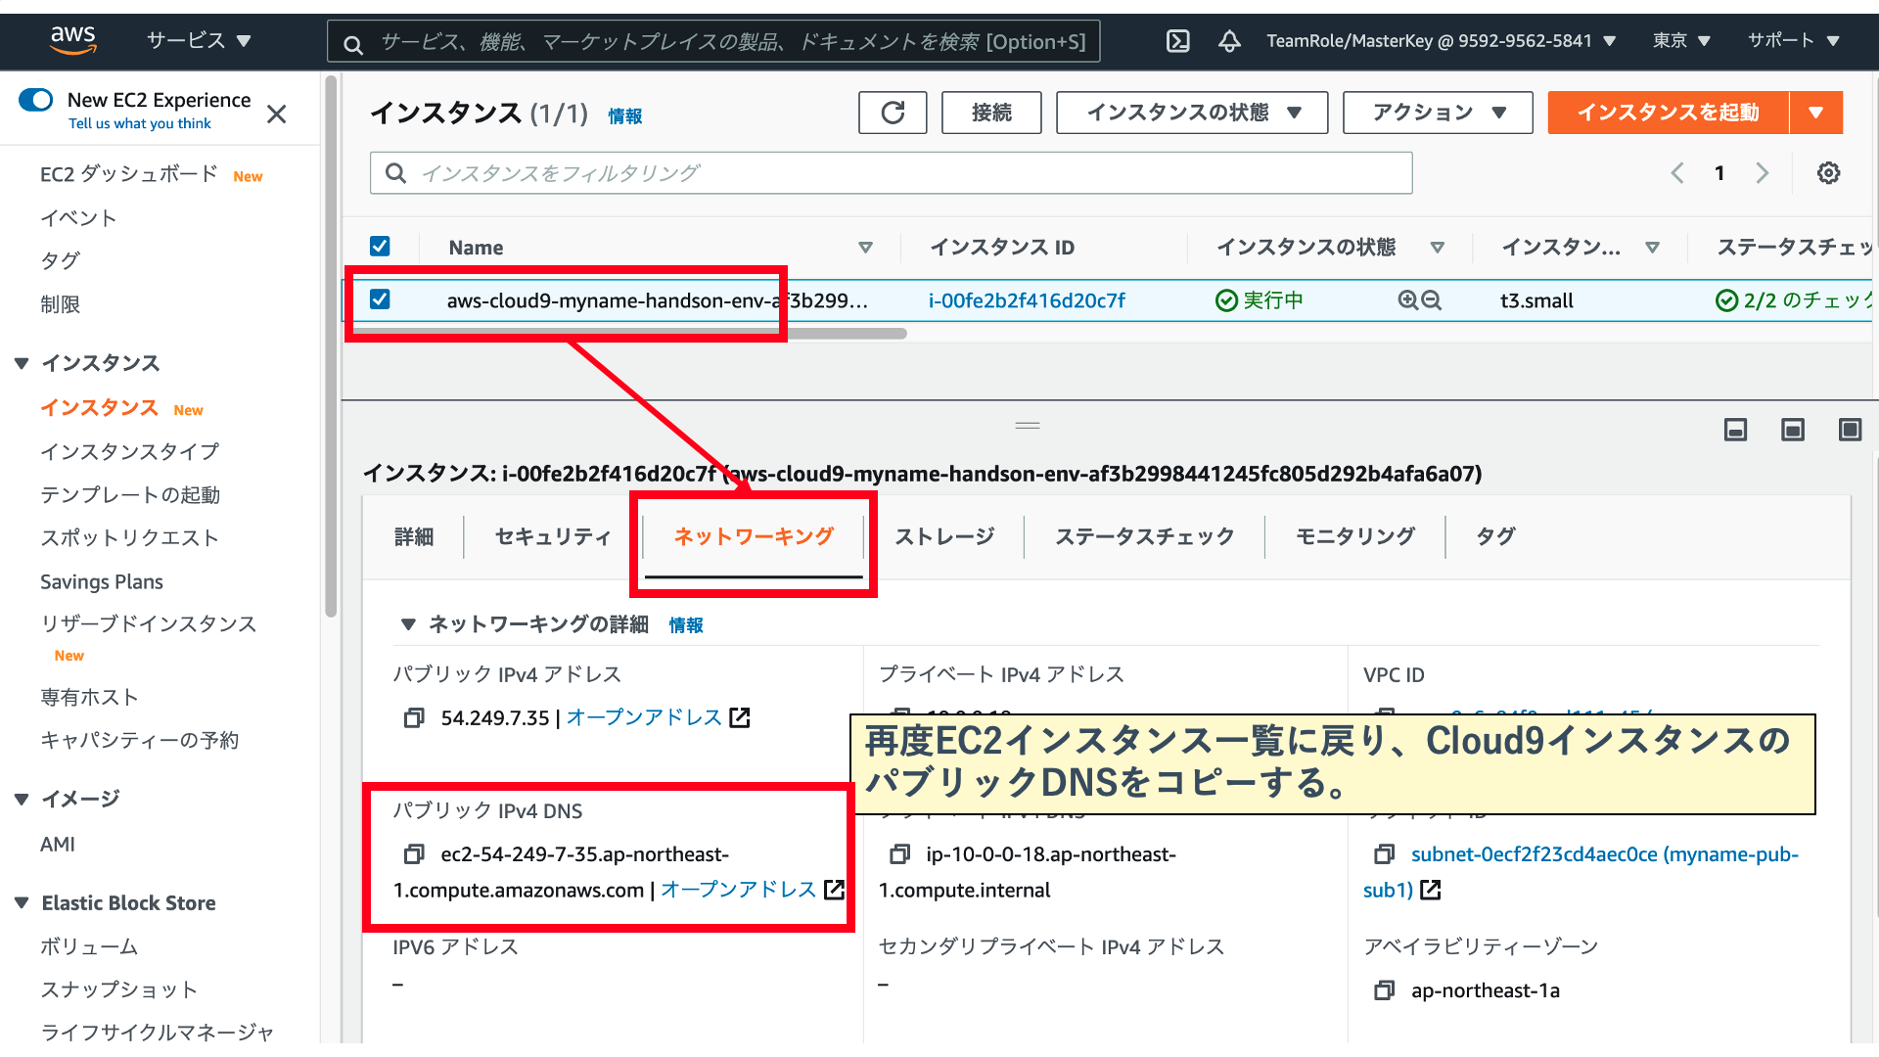The height and width of the screenshot is (1057, 1879).
Task: Sort by the Name column arrow
Action: tap(865, 248)
